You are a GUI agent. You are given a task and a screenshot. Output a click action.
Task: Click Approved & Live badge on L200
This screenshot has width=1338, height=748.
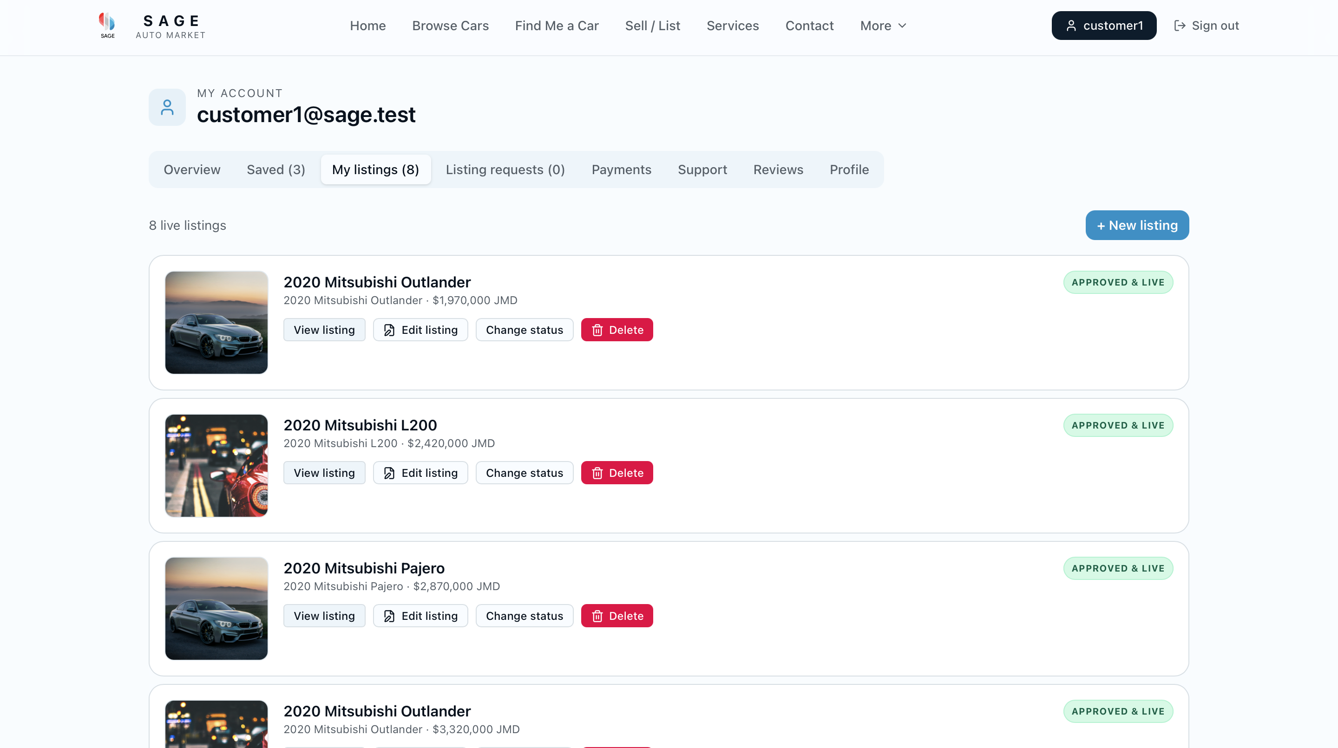point(1118,426)
